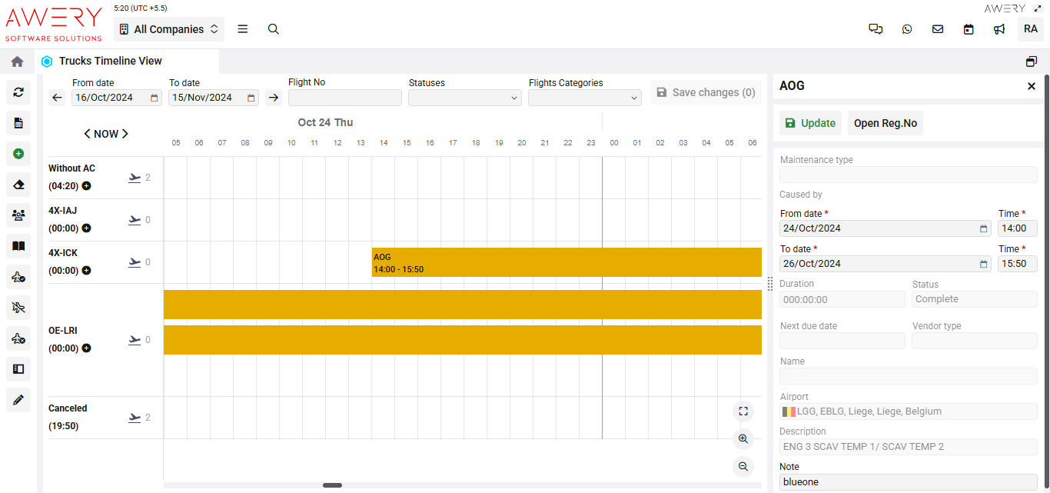Viewport: 1050px width, 493px height.
Task: Click the pencil edit icon in sidebar
Action: 18,400
